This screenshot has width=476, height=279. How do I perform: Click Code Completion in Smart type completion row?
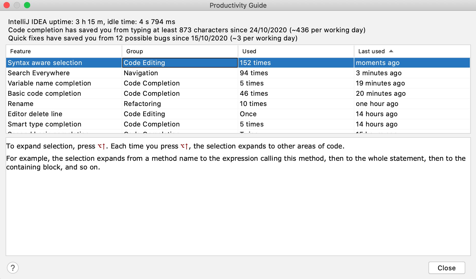click(180, 124)
